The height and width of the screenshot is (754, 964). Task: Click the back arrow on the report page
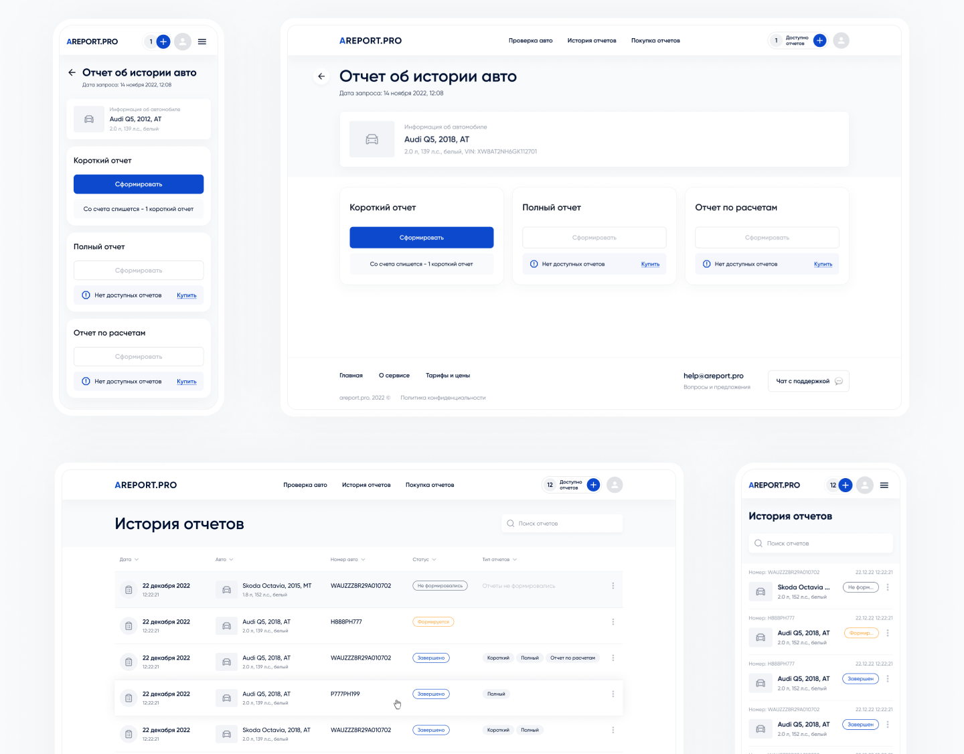[x=321, y=76]
